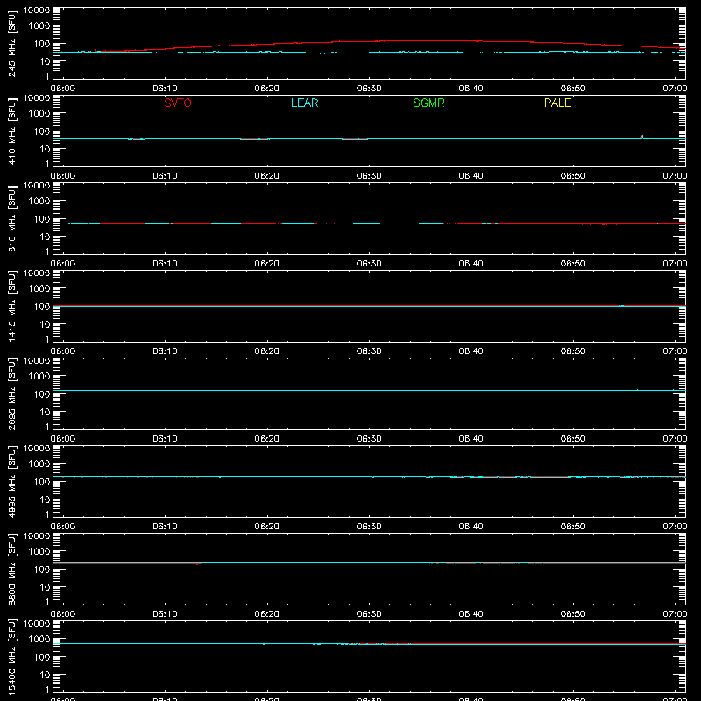Select the 15400 MHz [SFU] axis title
Screen dimensions: 701x701
coord(11,656)
